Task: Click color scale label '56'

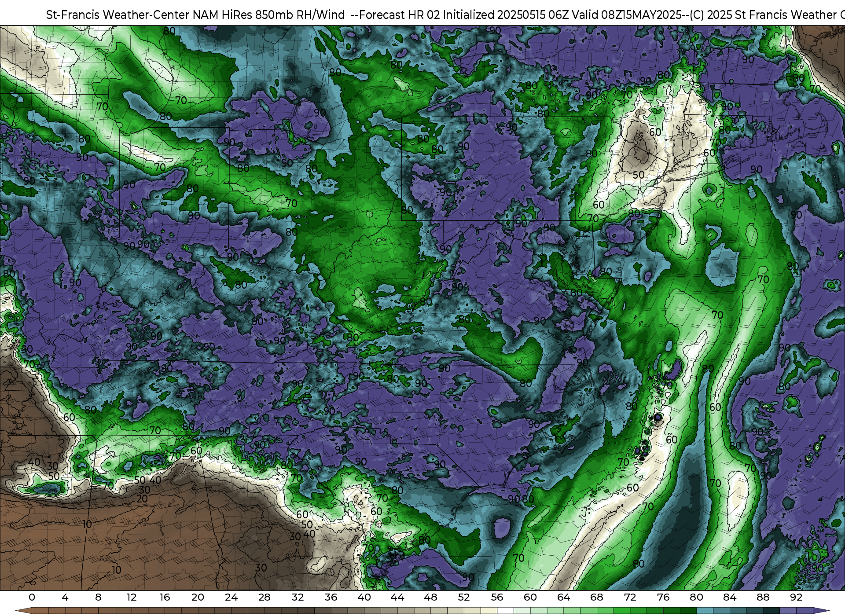Action: [497, 597]
